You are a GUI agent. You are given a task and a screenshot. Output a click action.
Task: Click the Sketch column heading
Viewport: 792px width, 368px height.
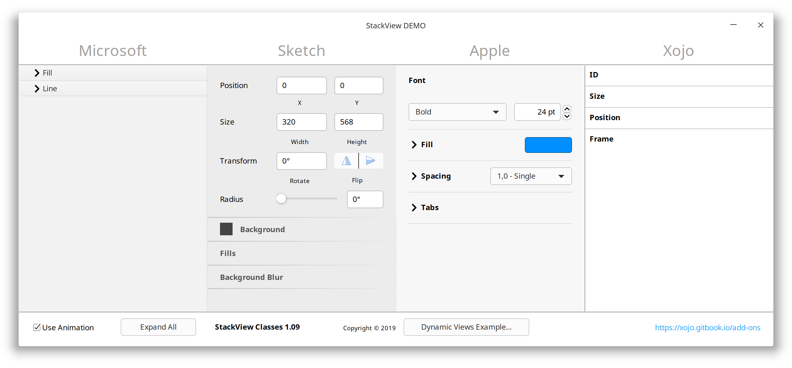[301, 51]
